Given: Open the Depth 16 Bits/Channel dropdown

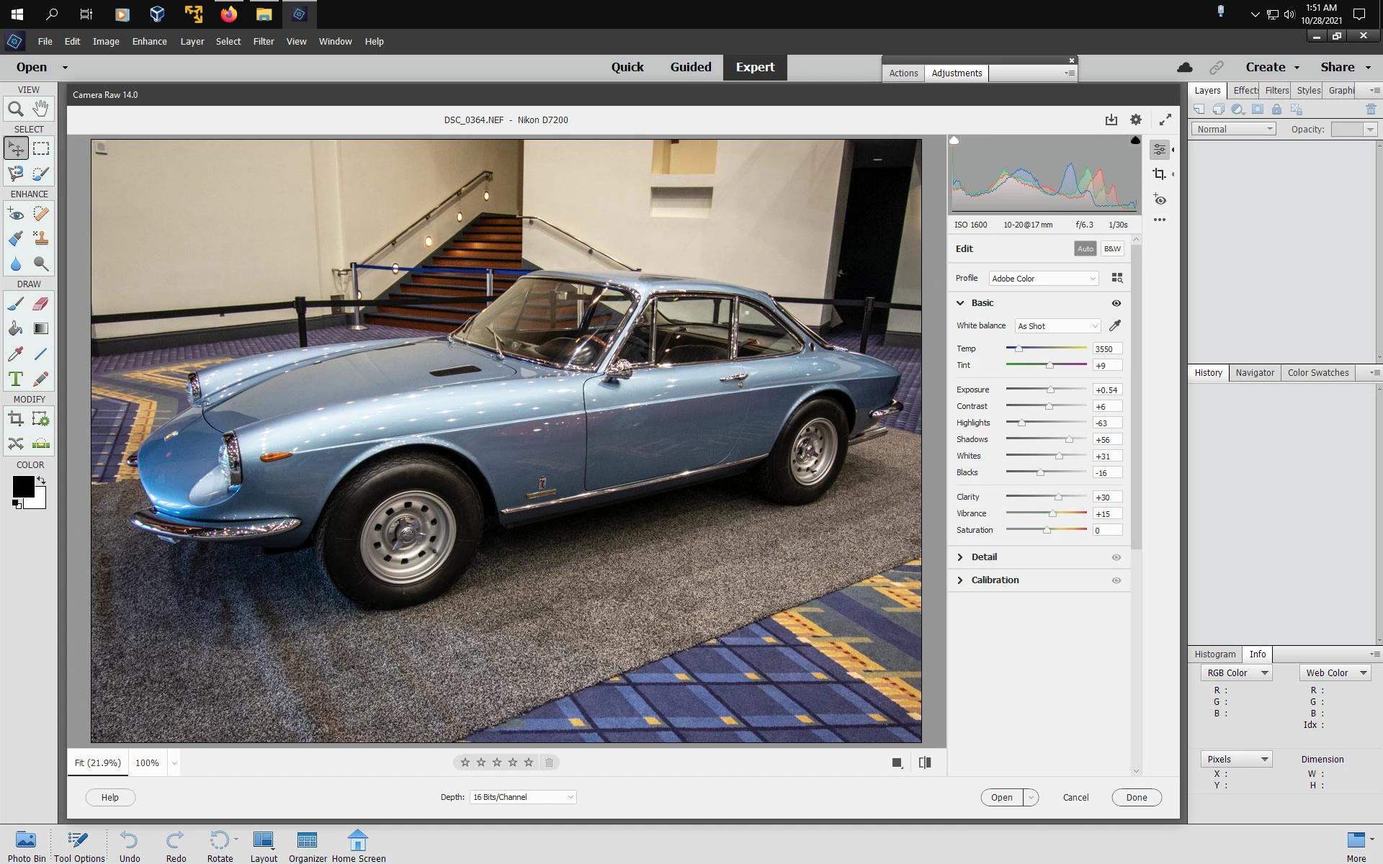Looking at the screenshot, I should [523, 797].
